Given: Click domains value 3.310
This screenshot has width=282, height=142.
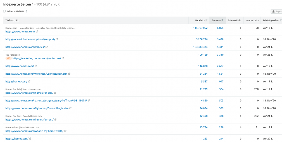Looking at the screenshot, I should pos(220,55).
